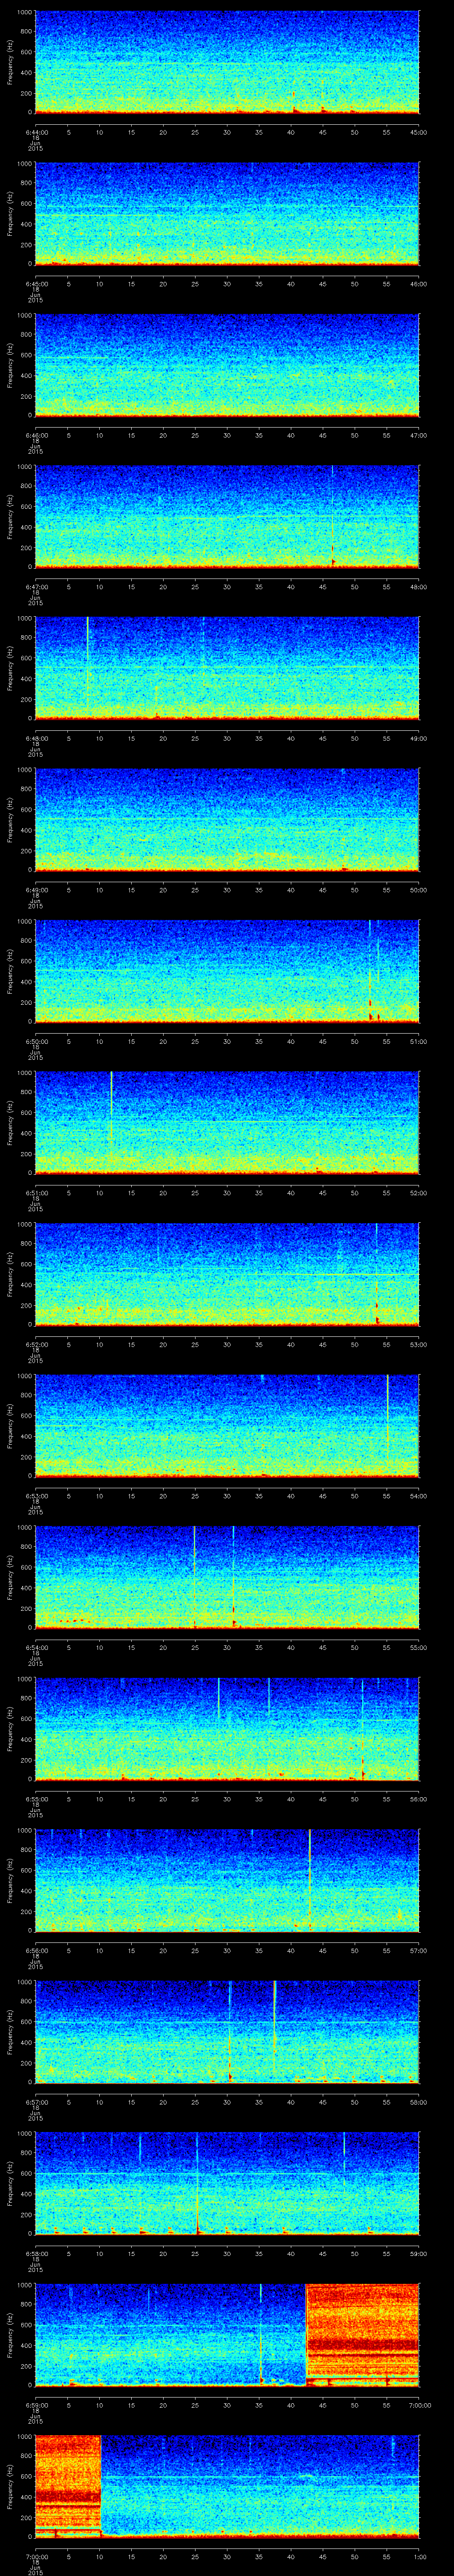
Task: Click the 6:53:00 time axis label
Action: (x=36, y=1496)
